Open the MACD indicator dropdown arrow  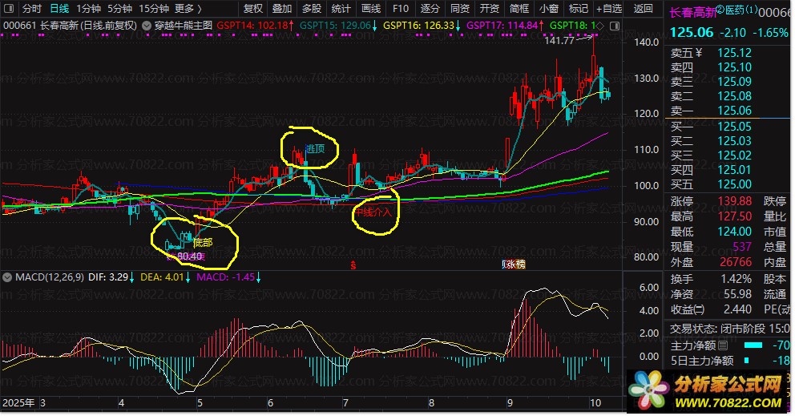[x=7, y=277]
